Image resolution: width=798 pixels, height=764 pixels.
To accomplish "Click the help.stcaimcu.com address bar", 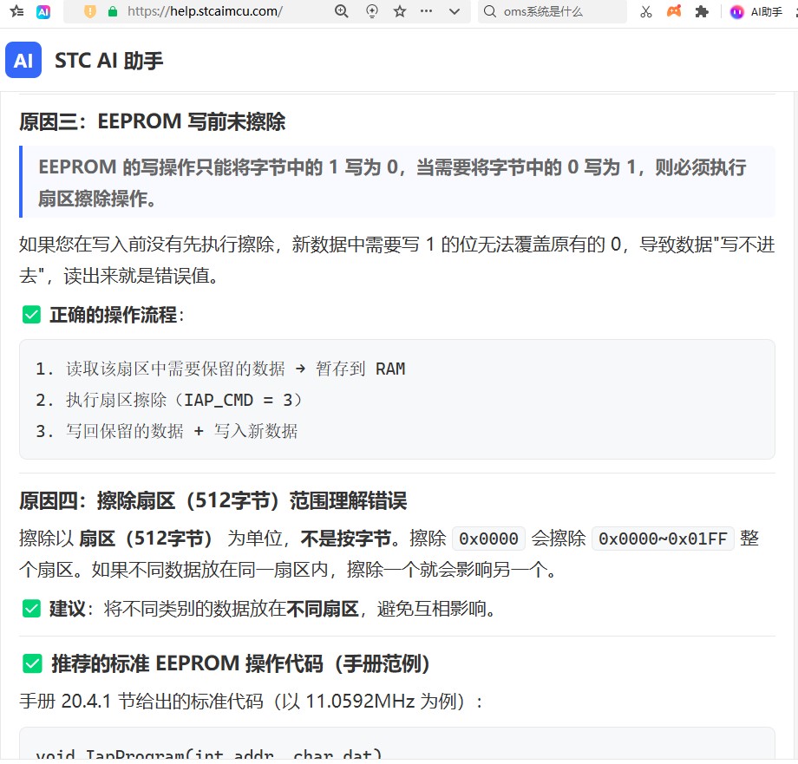I will click(x=205, y=11).
